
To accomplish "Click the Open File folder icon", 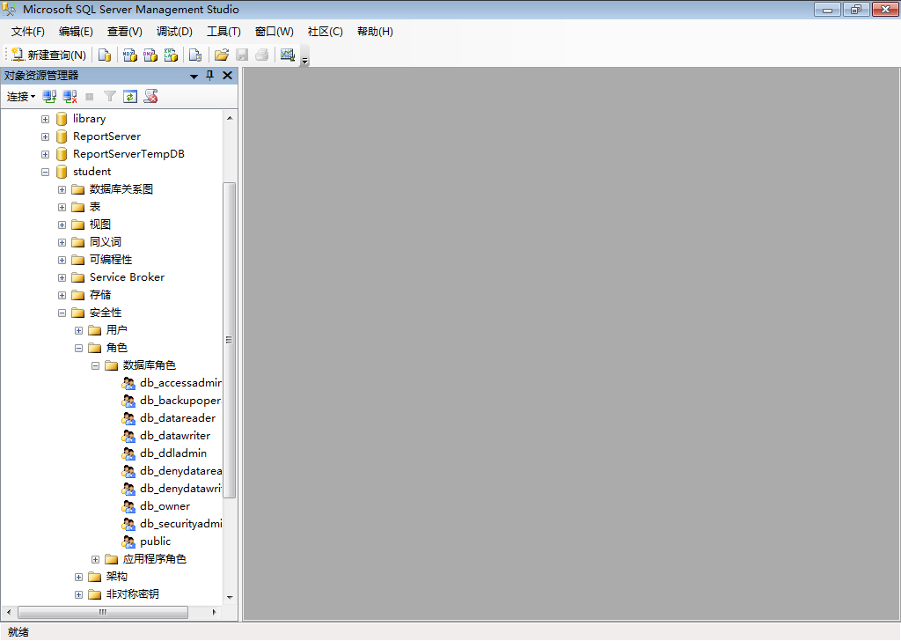I will [x=221, y=55].
